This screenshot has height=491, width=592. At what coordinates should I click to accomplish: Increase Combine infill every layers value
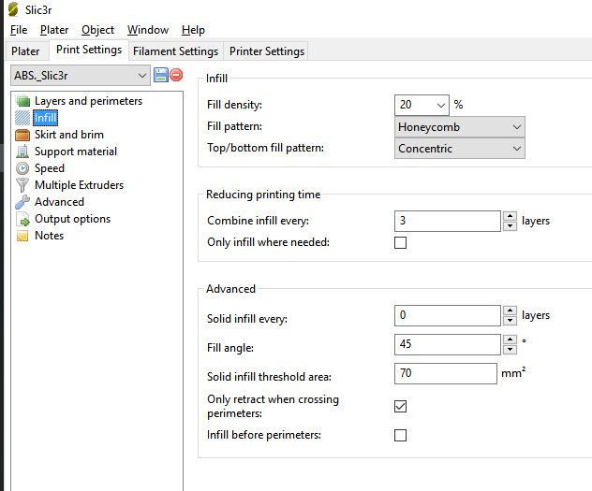coord(510,217)
